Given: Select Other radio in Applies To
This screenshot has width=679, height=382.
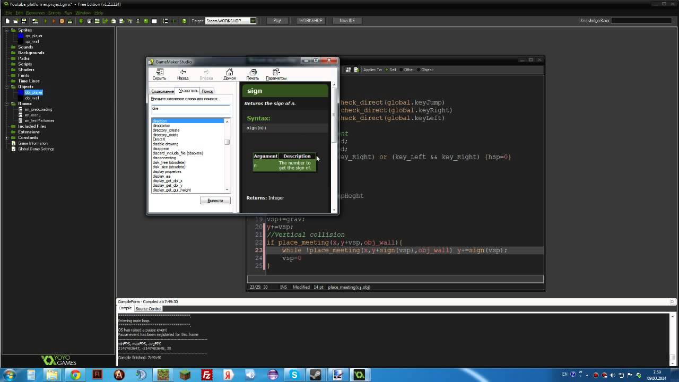Looking at the screenshot, I should point(402,70).
